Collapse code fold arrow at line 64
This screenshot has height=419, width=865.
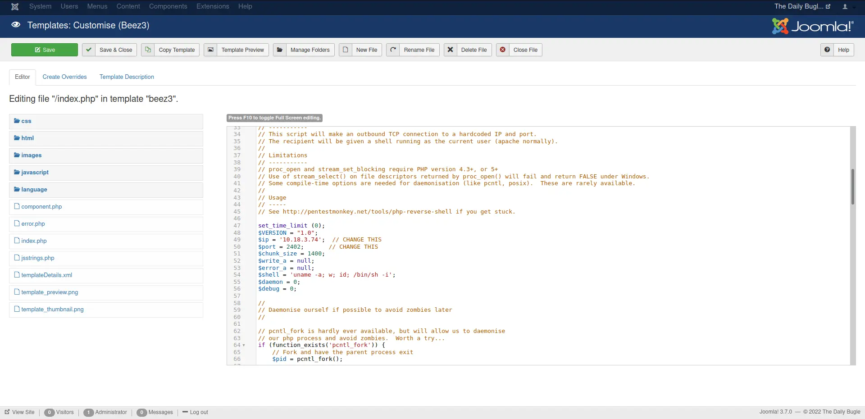244,345
